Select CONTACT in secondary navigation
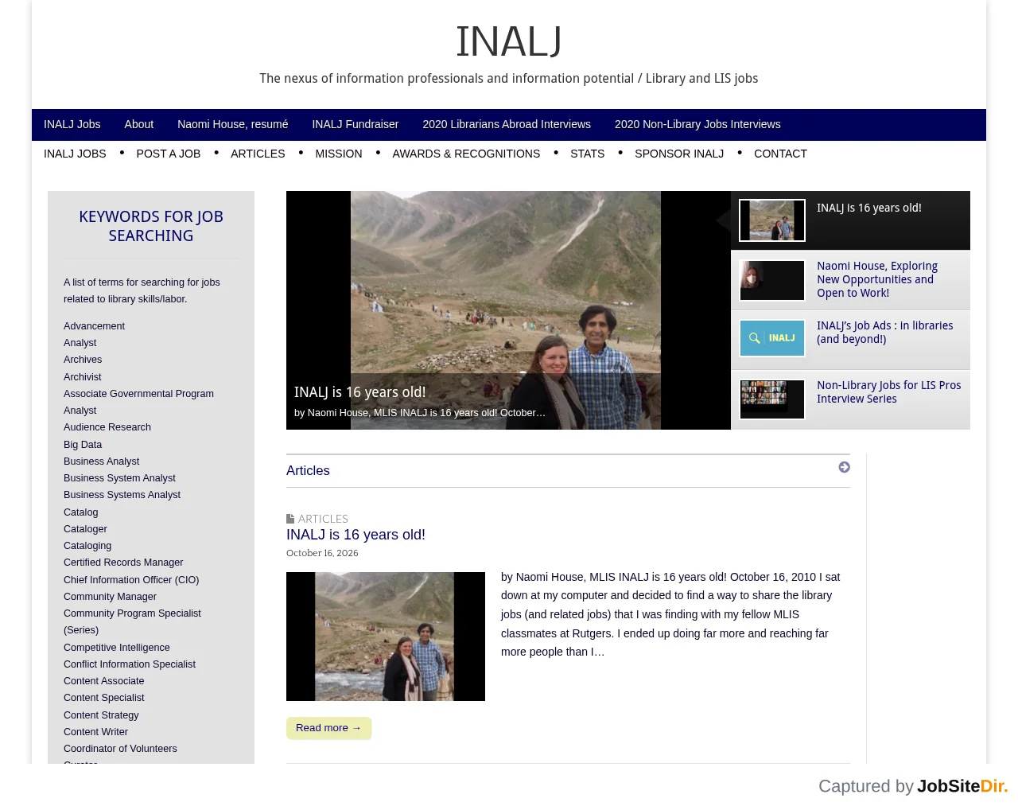This screenshot has width=1018, height=810. 780,154
